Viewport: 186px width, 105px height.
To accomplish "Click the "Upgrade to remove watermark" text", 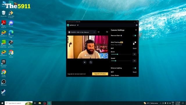I will (76, 74).
